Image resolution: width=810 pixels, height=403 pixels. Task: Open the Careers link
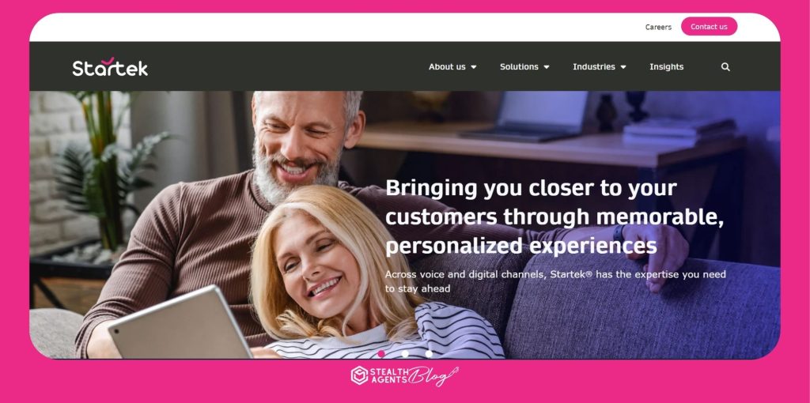pos(658,27)
